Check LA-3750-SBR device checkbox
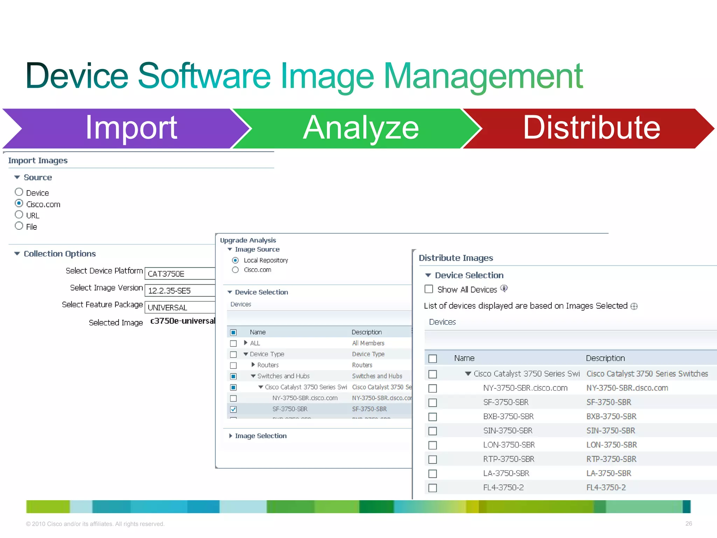The width and height of the screenshot is (717, 538). [433, 474]
